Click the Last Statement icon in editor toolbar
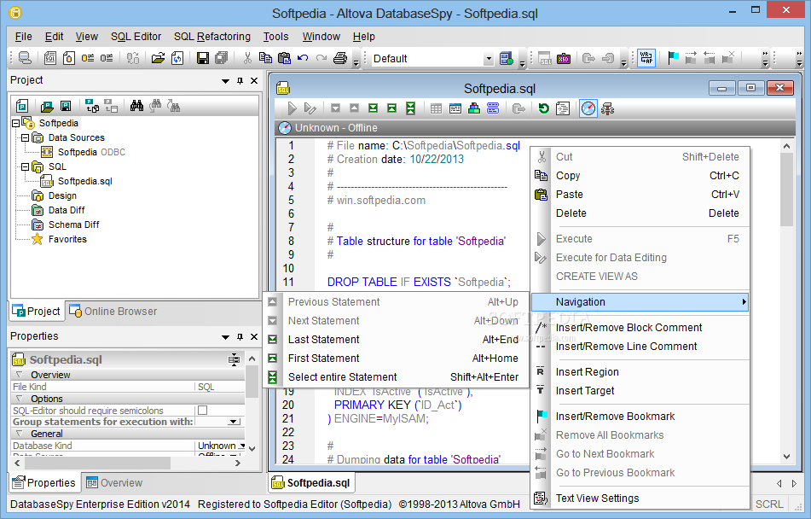This screenshot has width=811, height=519. [x=373, y=108]
